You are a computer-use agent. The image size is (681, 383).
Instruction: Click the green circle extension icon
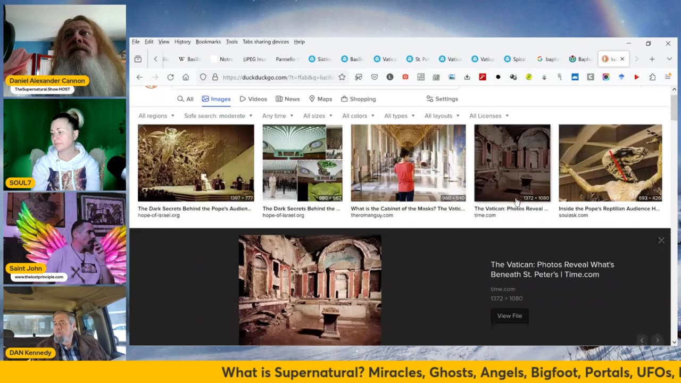529,77
